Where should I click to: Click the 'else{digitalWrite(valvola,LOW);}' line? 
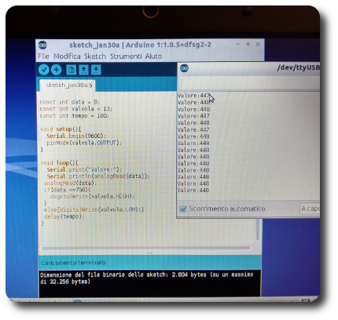[94, 209]
